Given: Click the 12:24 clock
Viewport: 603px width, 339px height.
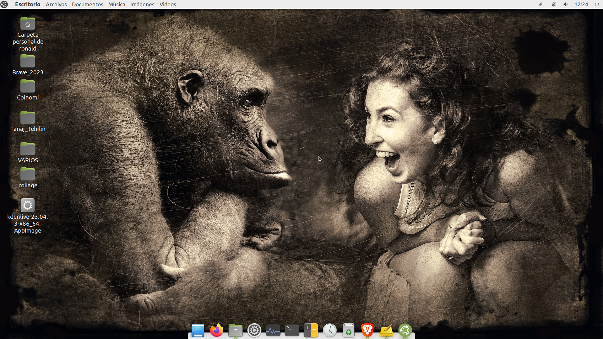Looking at the screenshot, I should pyautogui.click(x=581, y=4).
